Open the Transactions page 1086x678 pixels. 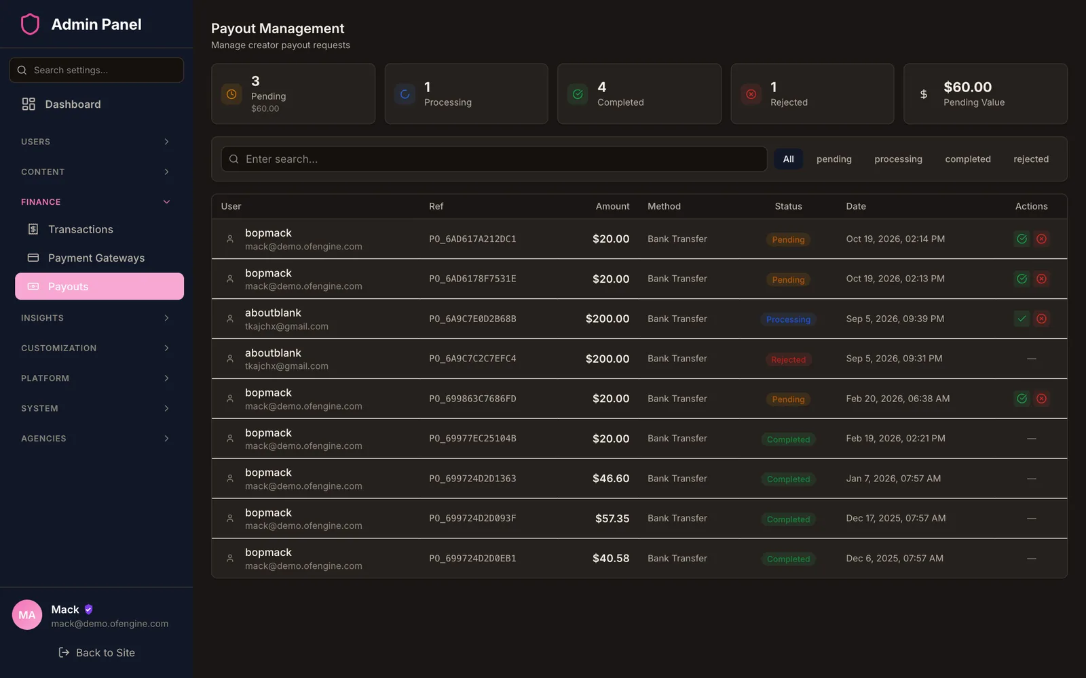pyautogui.click(x=99, y=229)
